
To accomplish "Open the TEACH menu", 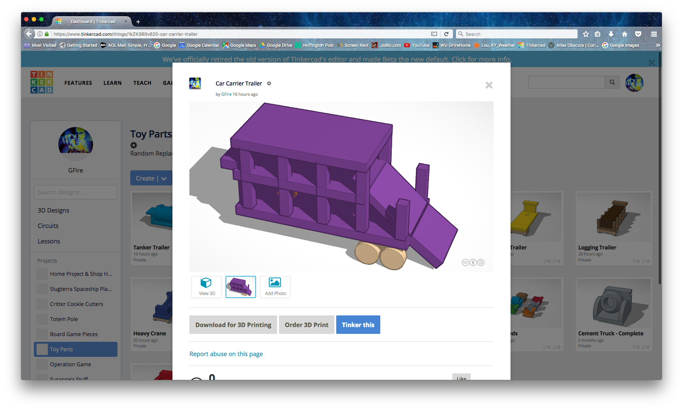I will click(x=142, y=83).
